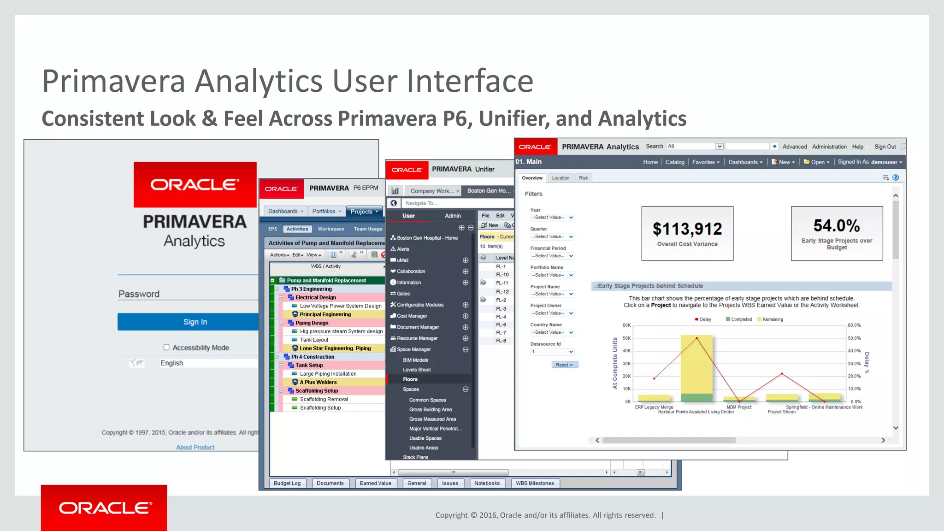Click the Administration link
The height and width of the screenshot is (531, 944).
point(829,147)
